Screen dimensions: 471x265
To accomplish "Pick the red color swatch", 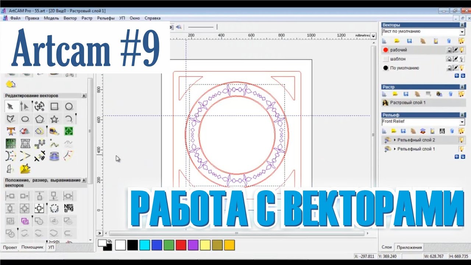I will pyautogui.click(x=181, y=245).
